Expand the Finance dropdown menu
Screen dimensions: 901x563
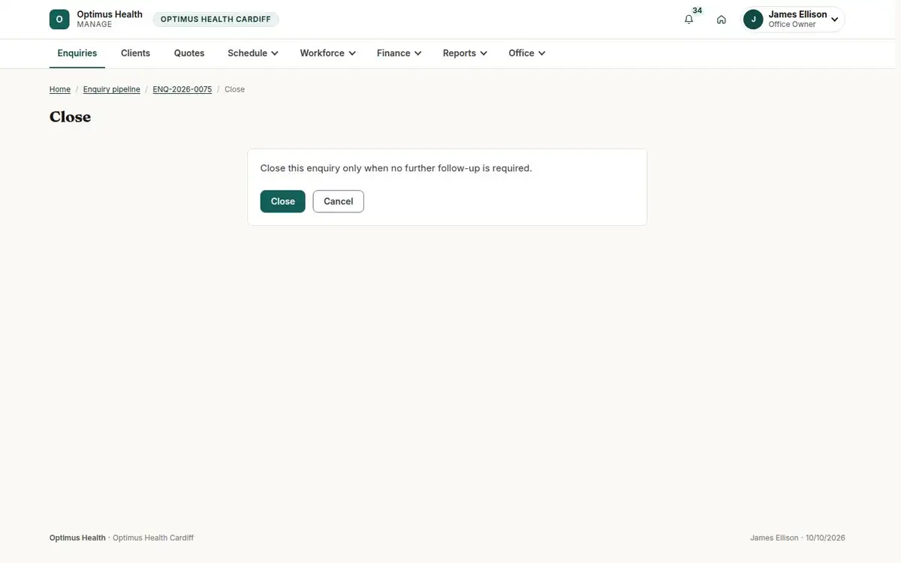tap(399, 53)
